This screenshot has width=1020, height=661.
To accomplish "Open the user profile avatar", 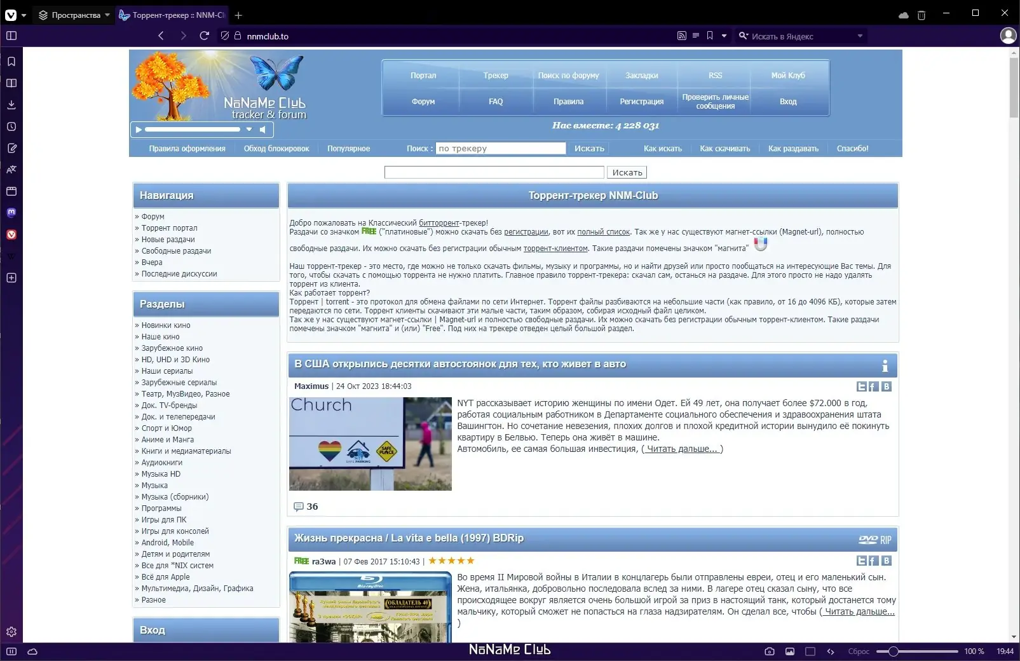I will [x=1009, y=36].
